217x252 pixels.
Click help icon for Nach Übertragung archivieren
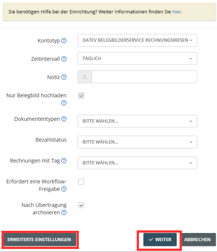(64, 212)
